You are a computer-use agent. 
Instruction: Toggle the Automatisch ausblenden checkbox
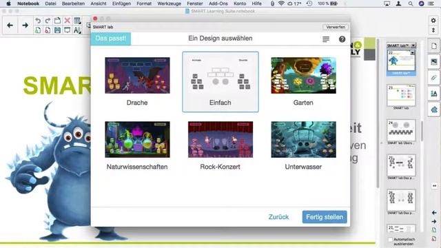click(x=390, y=240)
